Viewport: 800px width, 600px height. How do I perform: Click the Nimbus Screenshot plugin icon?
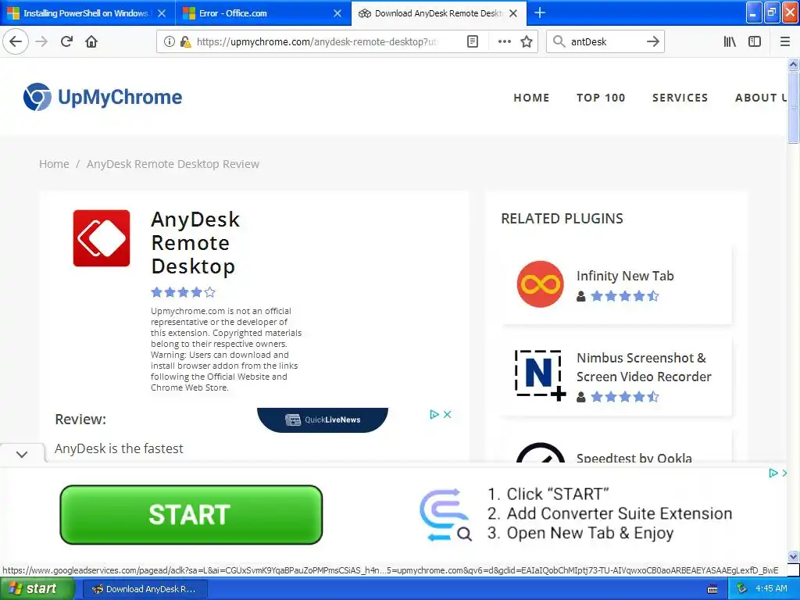coord(540,376)
